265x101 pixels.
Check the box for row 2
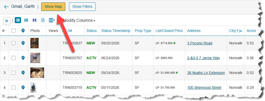click(x=13, y=58)
